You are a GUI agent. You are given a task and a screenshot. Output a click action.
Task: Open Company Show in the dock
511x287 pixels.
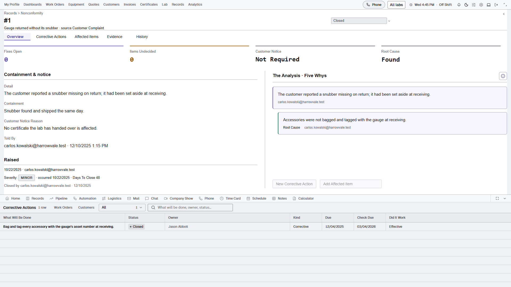point(179,199)
